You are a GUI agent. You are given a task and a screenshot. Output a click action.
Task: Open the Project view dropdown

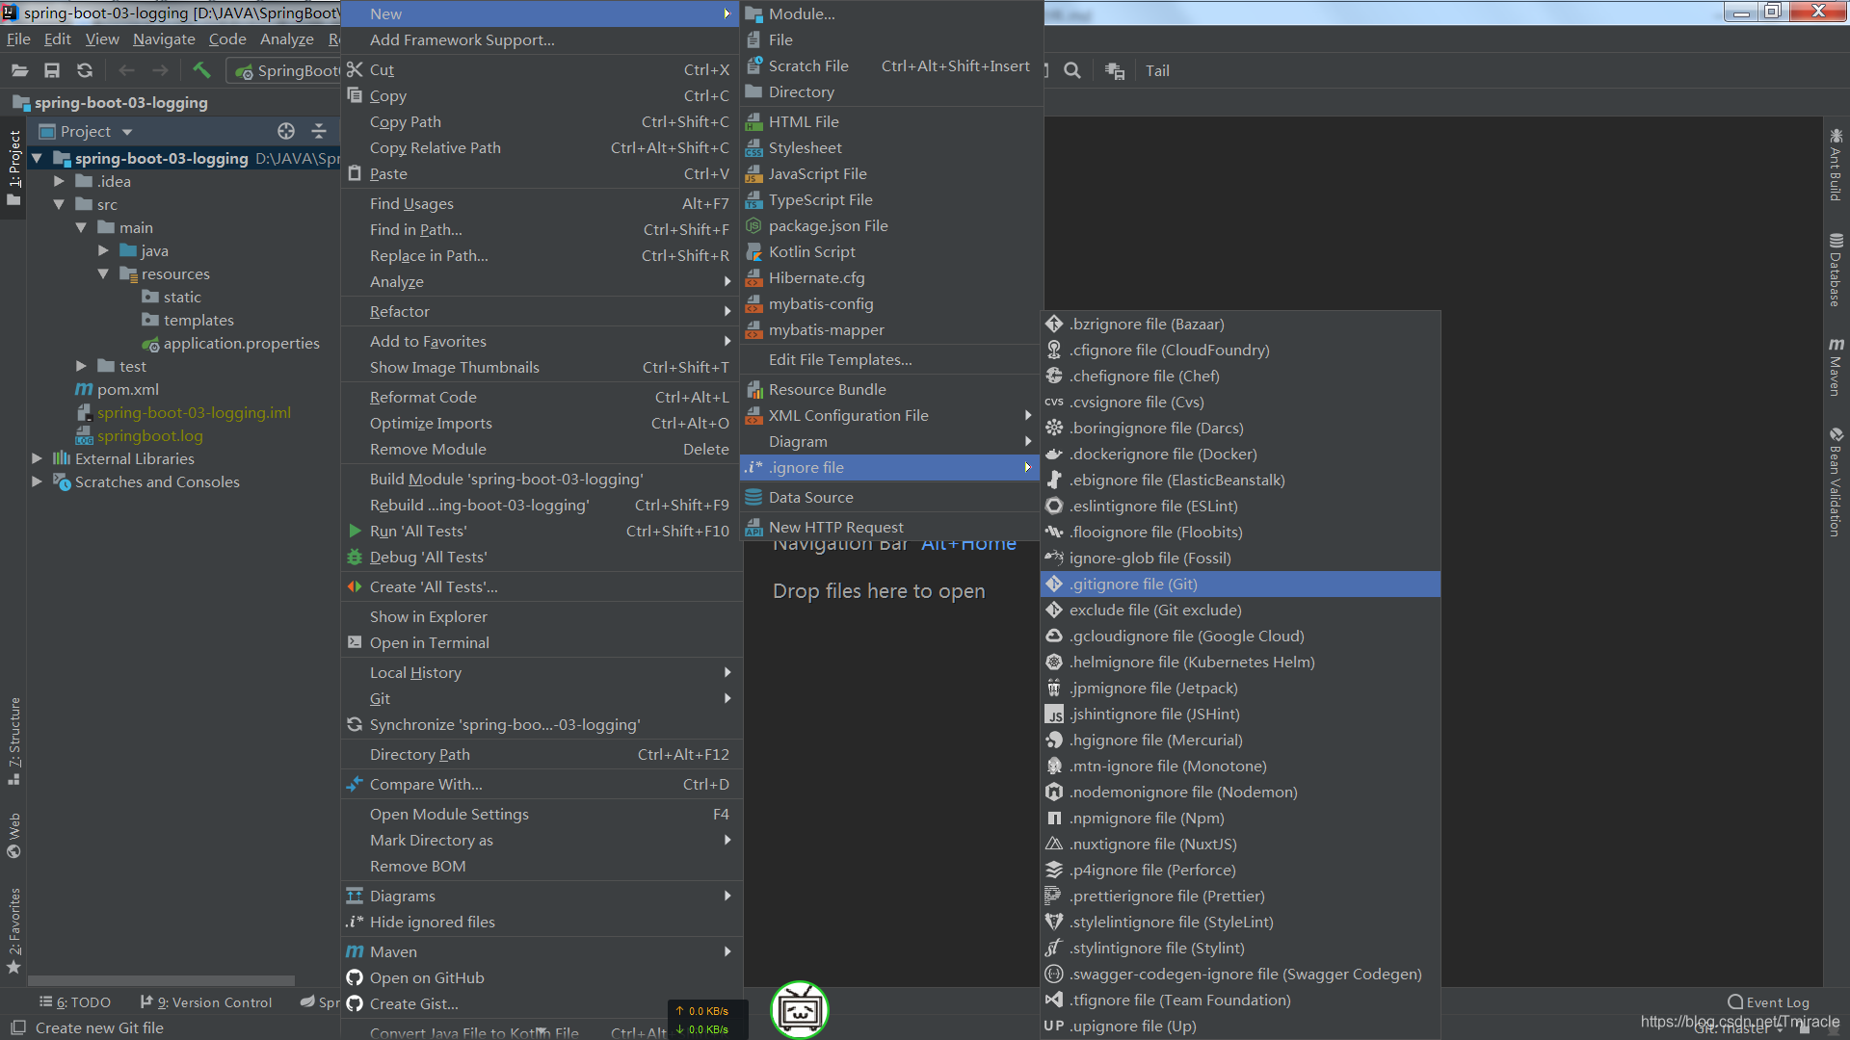pyautogui.click(x=126, y=132)
